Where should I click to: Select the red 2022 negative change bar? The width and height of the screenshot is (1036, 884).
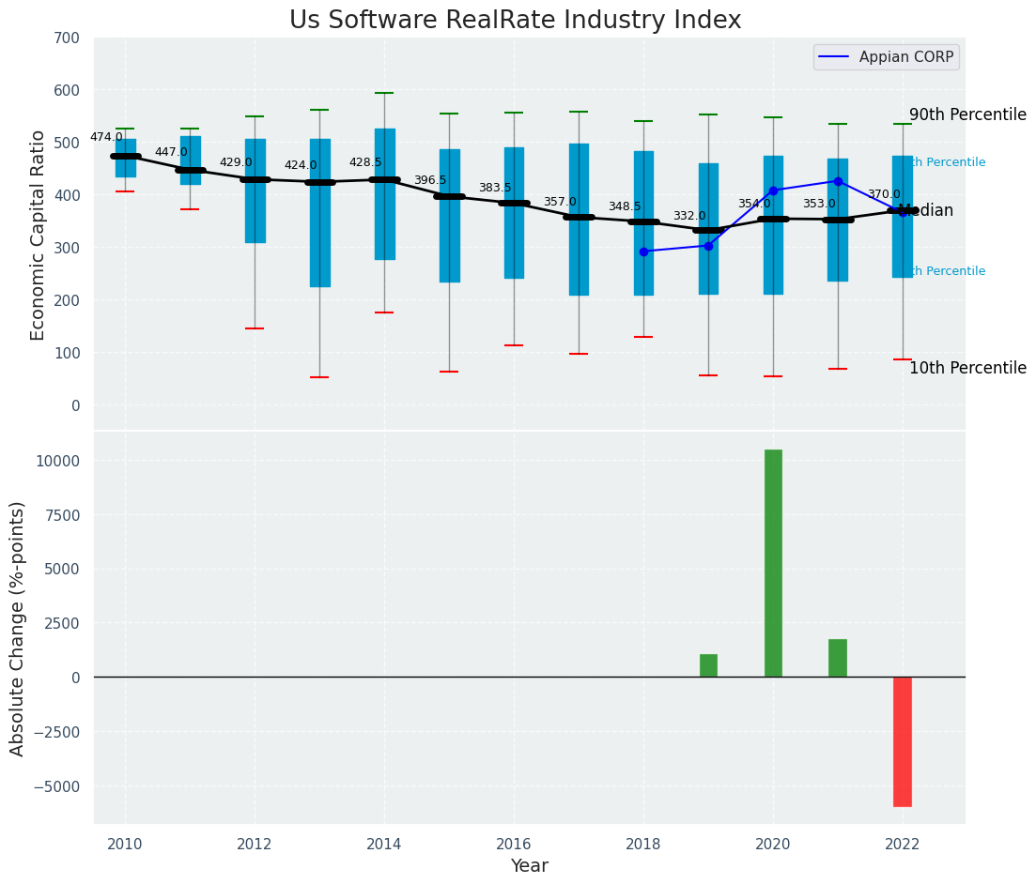(903, 742)
